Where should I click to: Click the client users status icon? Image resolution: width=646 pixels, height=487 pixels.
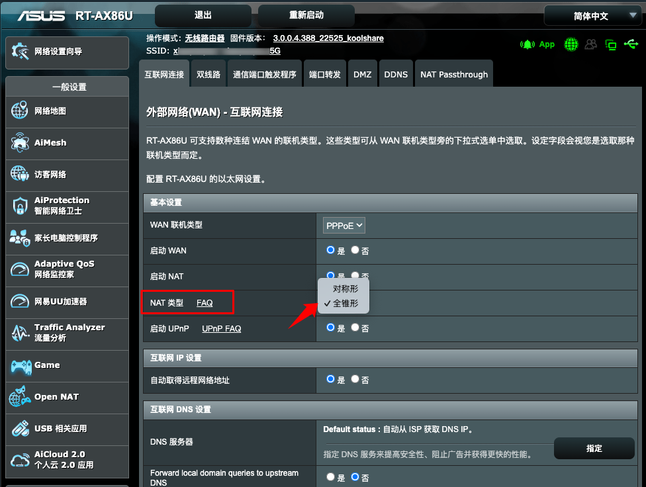pos(591,44)
